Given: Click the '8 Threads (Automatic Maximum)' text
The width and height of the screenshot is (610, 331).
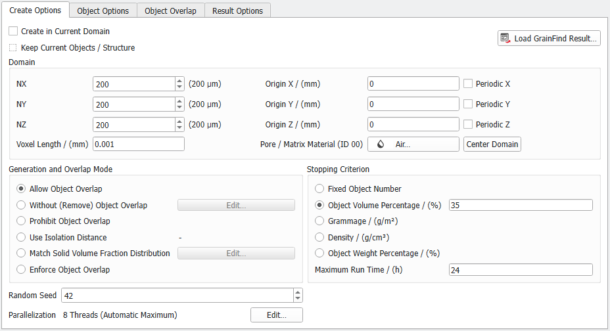Looking at the screenshot, I should pos(120,315).
